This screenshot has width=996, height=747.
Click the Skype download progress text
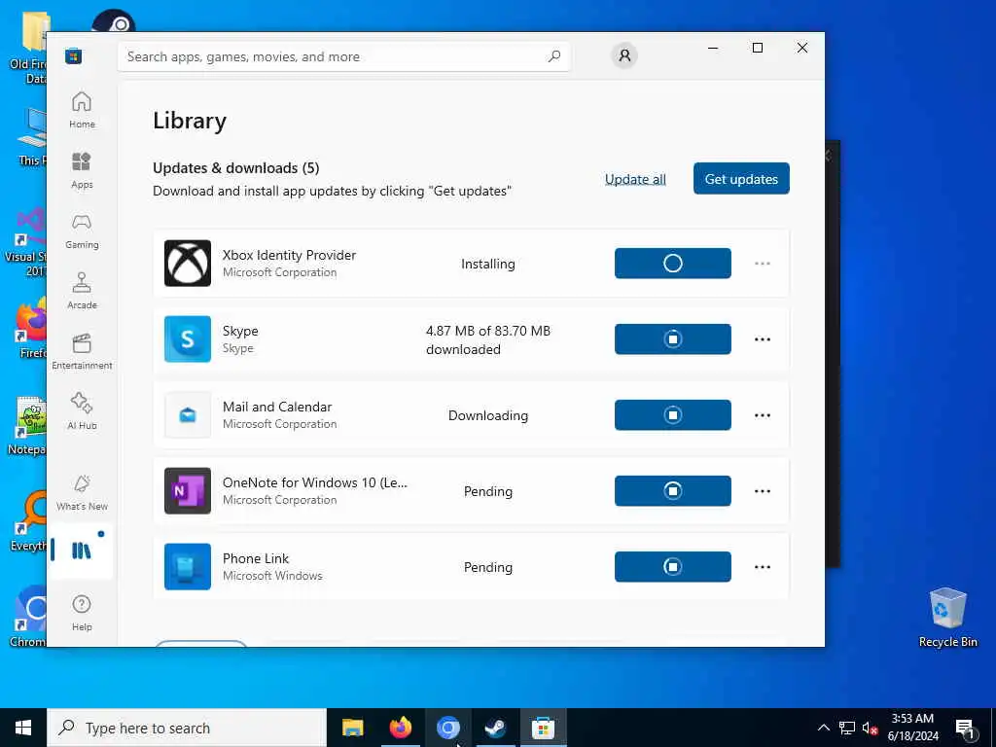488,339
